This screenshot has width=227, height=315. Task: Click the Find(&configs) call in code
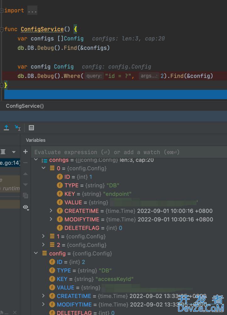click(x=87, y=48)
